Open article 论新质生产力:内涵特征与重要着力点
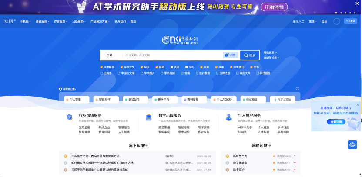The height and width of the screenshot is (182, 362). pyautogui.click(x=95, y=156)
